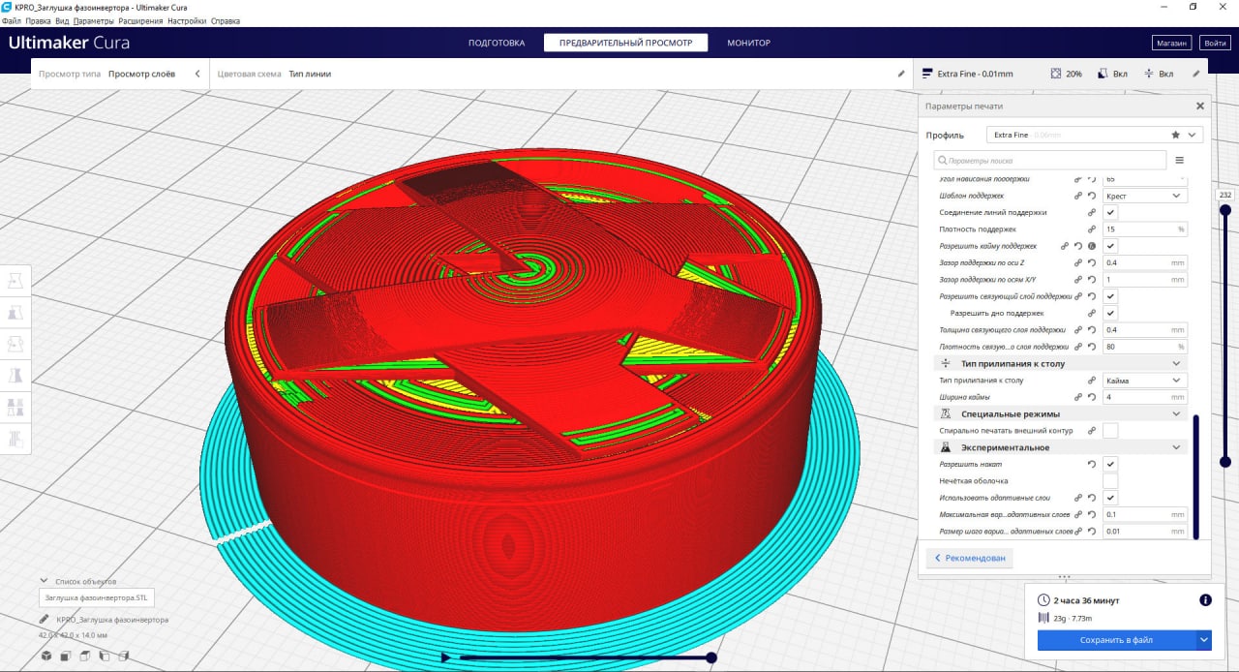
Task: Toggle 'Разрешить накат' checkbox
Action: tap(1110, 465)
